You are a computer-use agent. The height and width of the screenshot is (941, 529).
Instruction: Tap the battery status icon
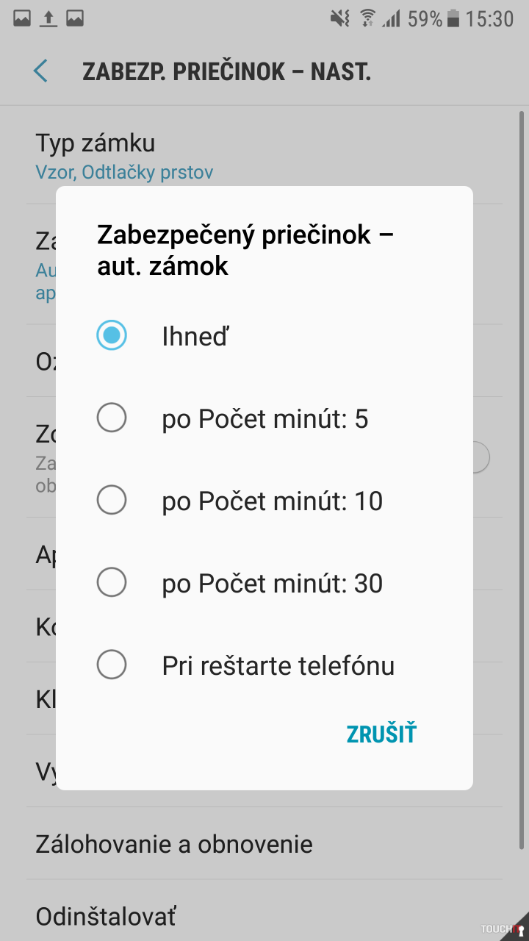coord(453,18)
